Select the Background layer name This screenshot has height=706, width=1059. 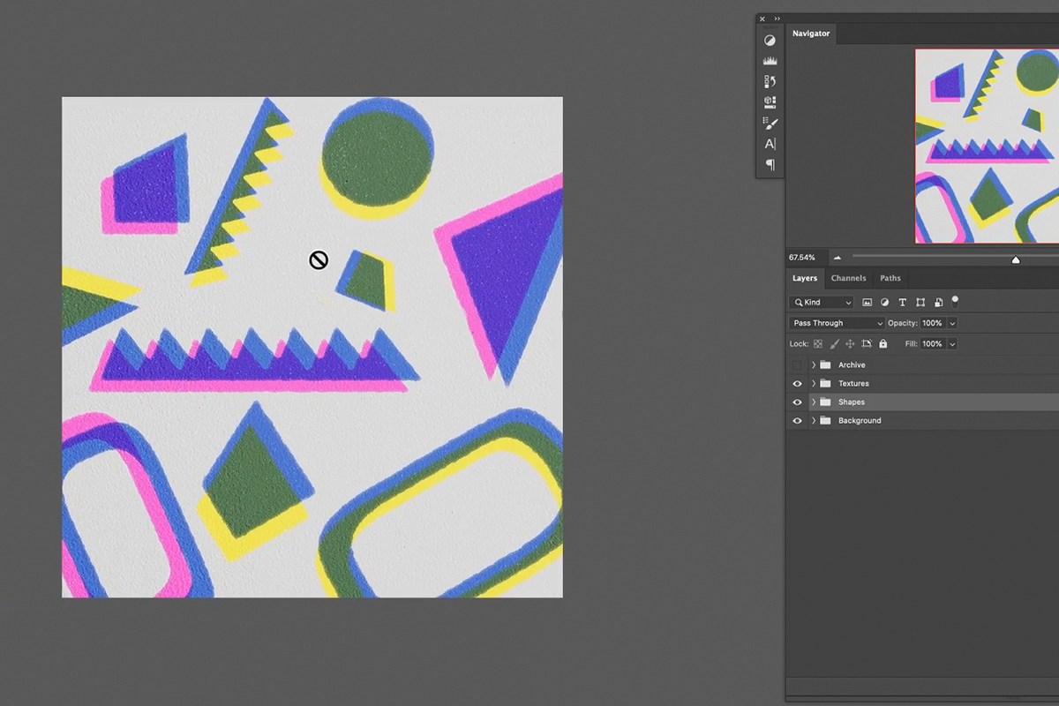point(860,421)
